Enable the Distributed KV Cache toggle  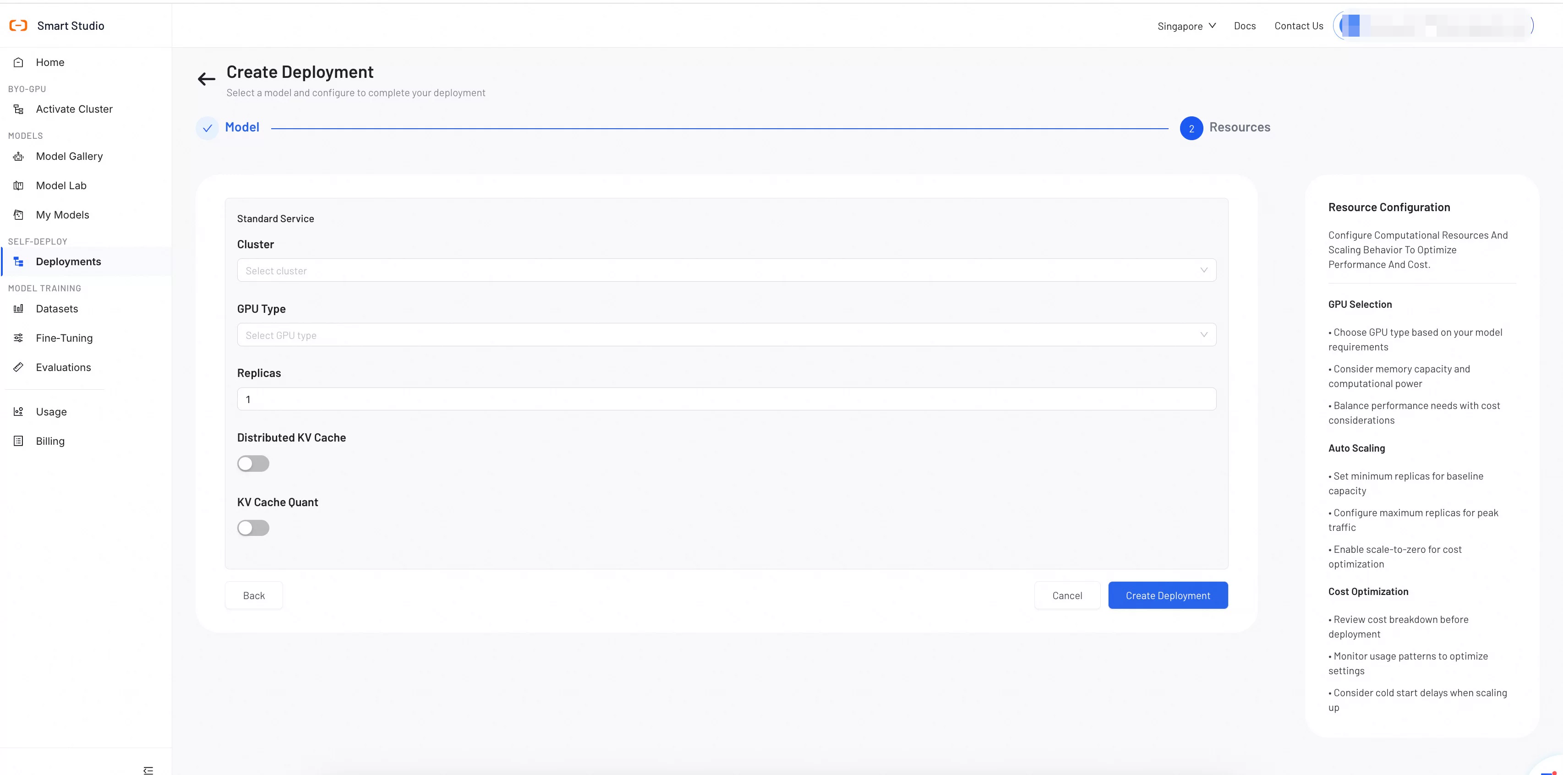[x=253, y=464]
